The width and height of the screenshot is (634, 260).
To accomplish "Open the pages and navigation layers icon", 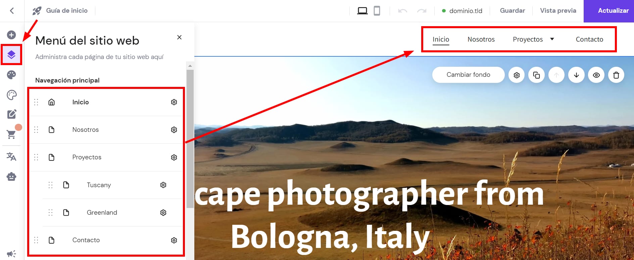I will tap(11, 54).
